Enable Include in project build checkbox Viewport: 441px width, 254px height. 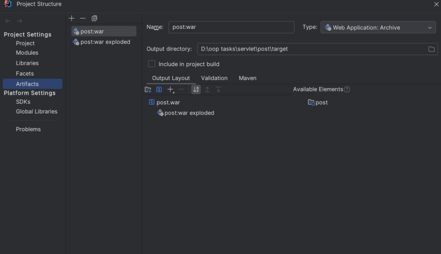[152, 64]
